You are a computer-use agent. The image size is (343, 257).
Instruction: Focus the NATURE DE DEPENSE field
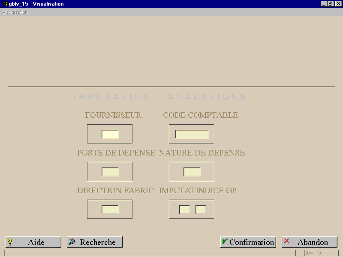(x=192, y=172)
